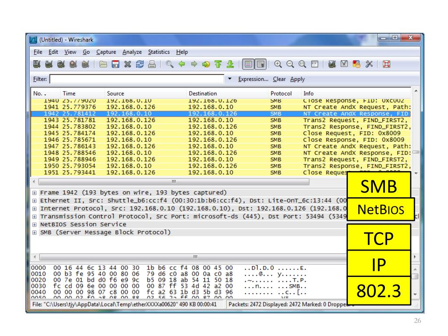Close the capture file with X icon
Screen dimensions: 448x336
point(128,64)
